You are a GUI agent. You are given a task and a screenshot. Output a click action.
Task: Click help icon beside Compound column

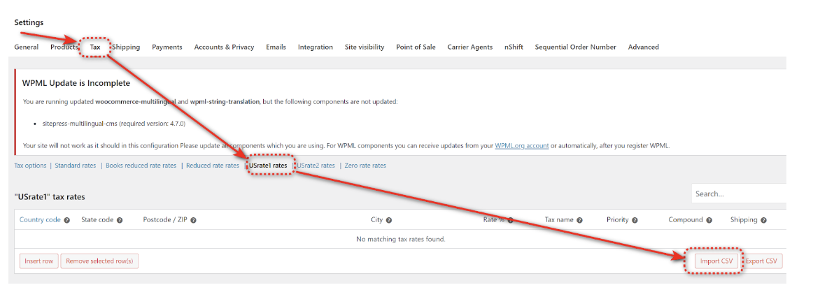tap(709, 220)
